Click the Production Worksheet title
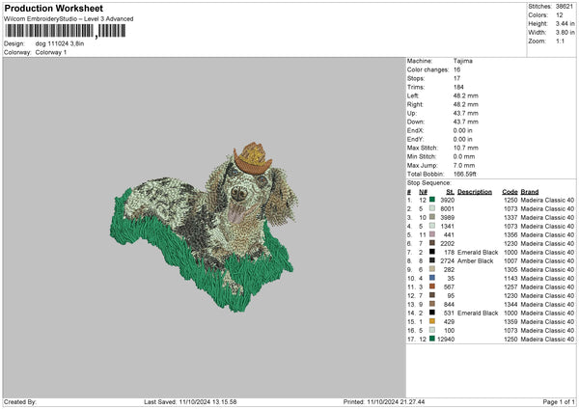Image resolution: width=579 pixels, height=409 pixels. pyautogui.click(x=54, y=9)
